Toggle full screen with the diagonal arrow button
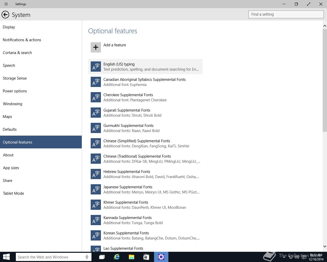 309,4
